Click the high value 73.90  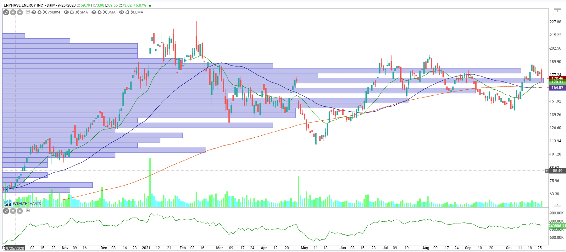(x=99, y=5)
